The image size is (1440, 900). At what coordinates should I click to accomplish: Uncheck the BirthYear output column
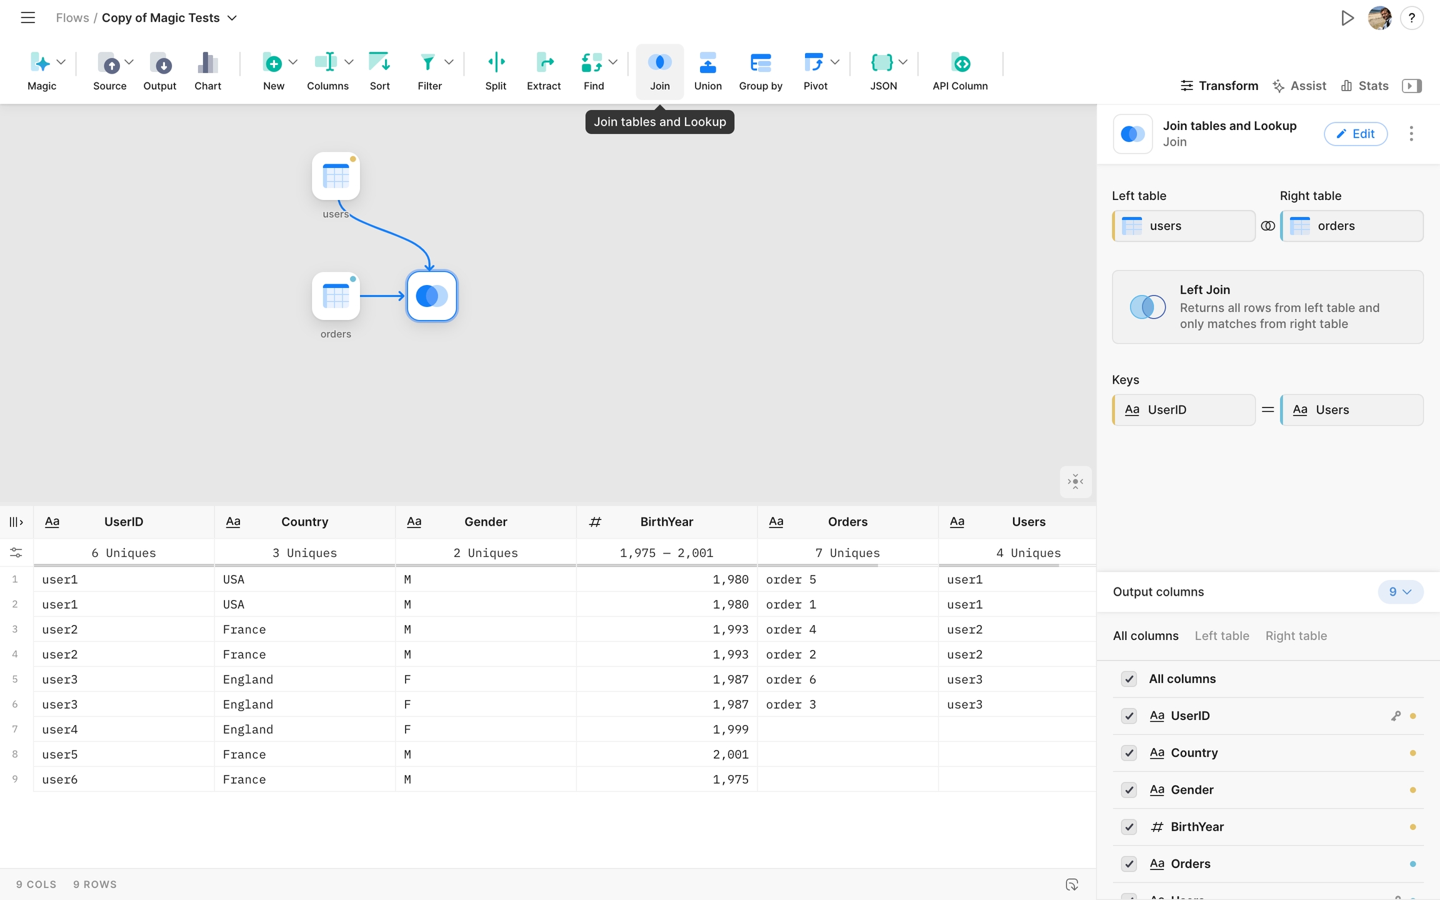(x=1129, y=827)
